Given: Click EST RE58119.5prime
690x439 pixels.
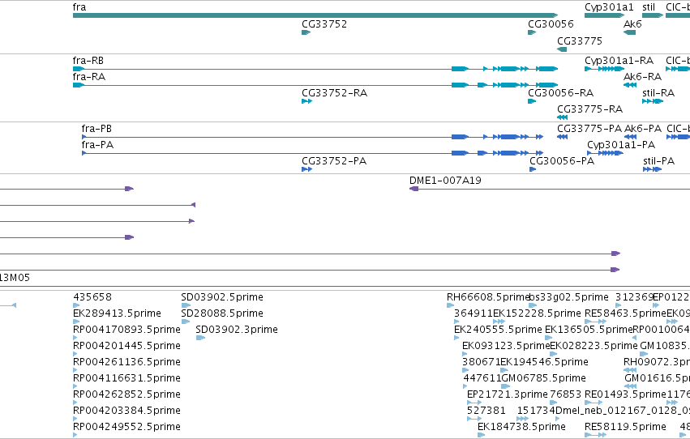Looking at the screenshot, I should [x=625, y=427].
